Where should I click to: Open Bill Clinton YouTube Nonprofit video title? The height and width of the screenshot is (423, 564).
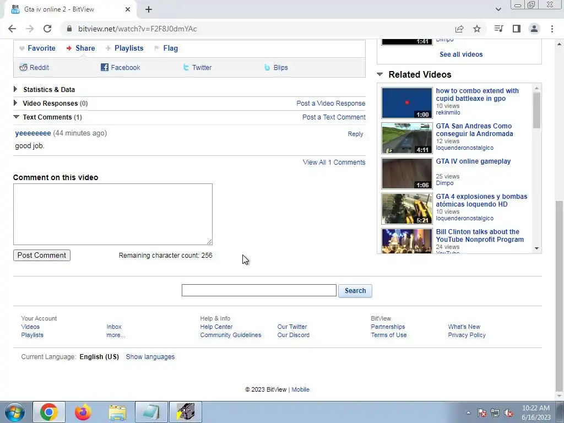click(480, 236)
